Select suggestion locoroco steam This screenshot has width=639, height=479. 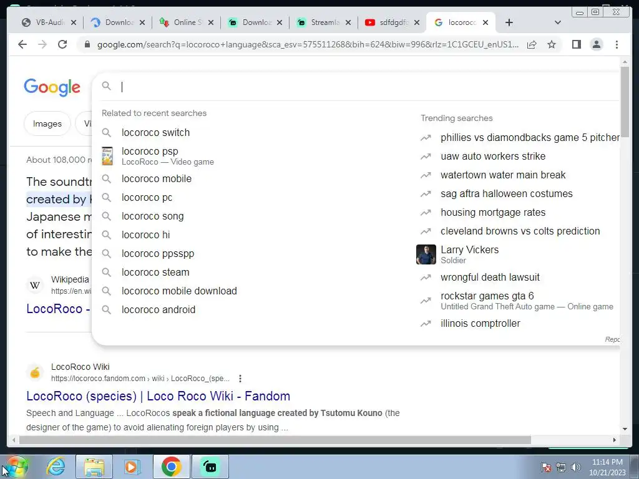pos(155,273)
